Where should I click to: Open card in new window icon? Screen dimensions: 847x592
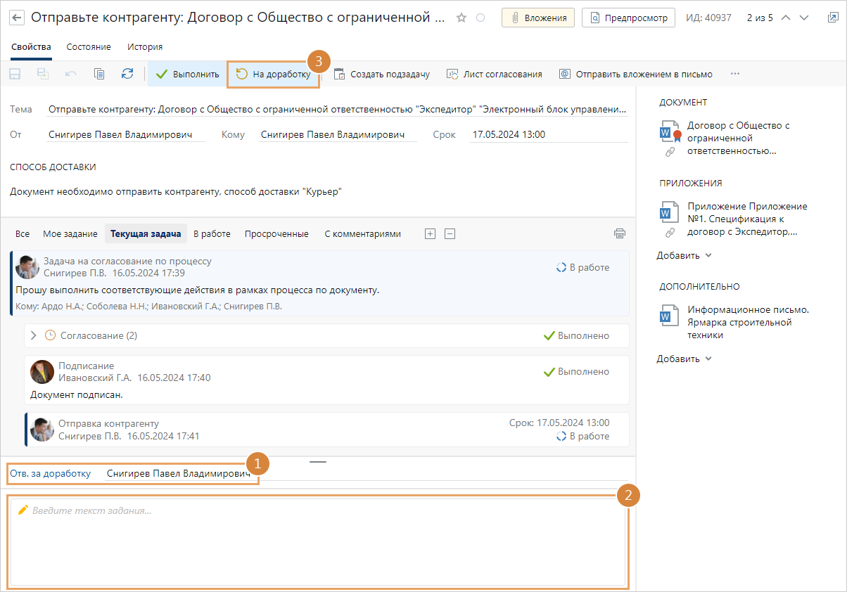[833, 18]
